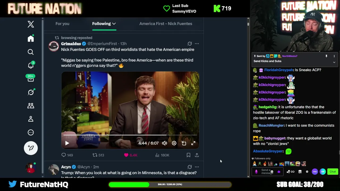Open the Grok icon on Acyn post
Image resolution: width=340 pixels, height=191 pixels.
(190, 167)
